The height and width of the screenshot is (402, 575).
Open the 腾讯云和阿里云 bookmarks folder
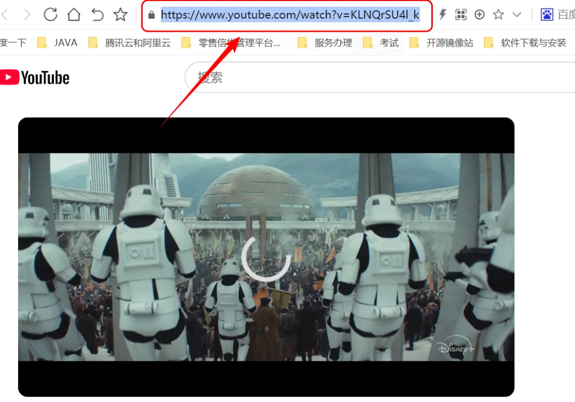130,43
